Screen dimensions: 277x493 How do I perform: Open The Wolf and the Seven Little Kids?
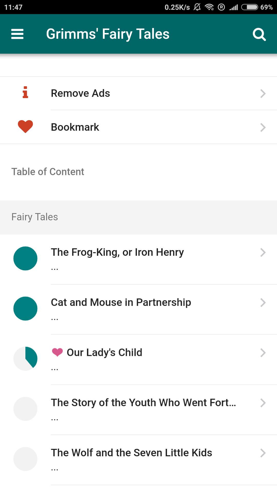pos(131,453)
